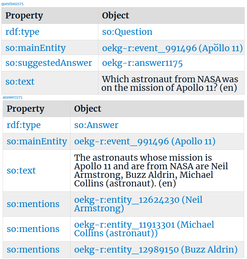Click so:mentions beside Neil Armstrong
Image resolution: width=247 pixels, height=259 pixels.
pos(33,204)
